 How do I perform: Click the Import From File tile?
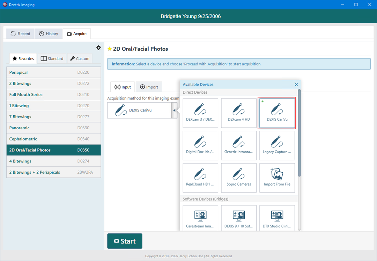277,177
